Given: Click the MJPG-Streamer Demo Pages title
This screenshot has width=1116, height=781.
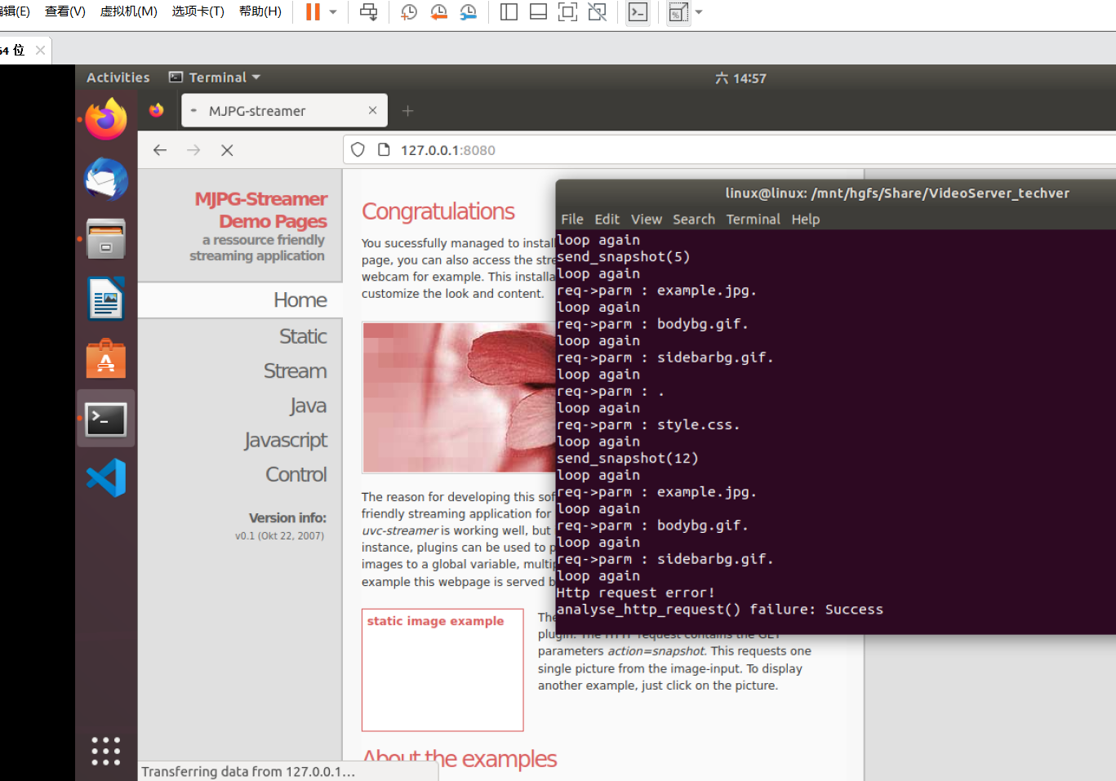Looking at the screenshot, I should tap(261, 210).
